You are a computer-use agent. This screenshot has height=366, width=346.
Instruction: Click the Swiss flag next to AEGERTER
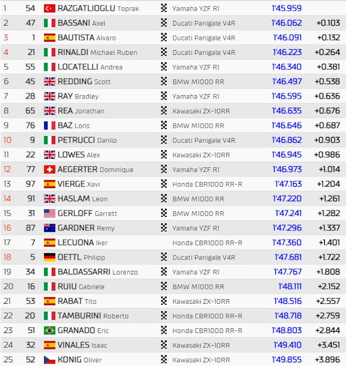tap(50, 170)
